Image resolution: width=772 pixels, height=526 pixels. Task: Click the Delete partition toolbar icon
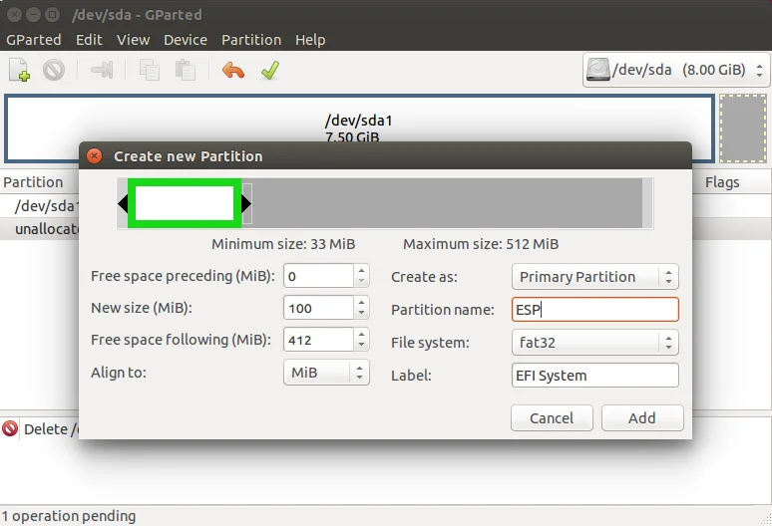click(54, 70)
